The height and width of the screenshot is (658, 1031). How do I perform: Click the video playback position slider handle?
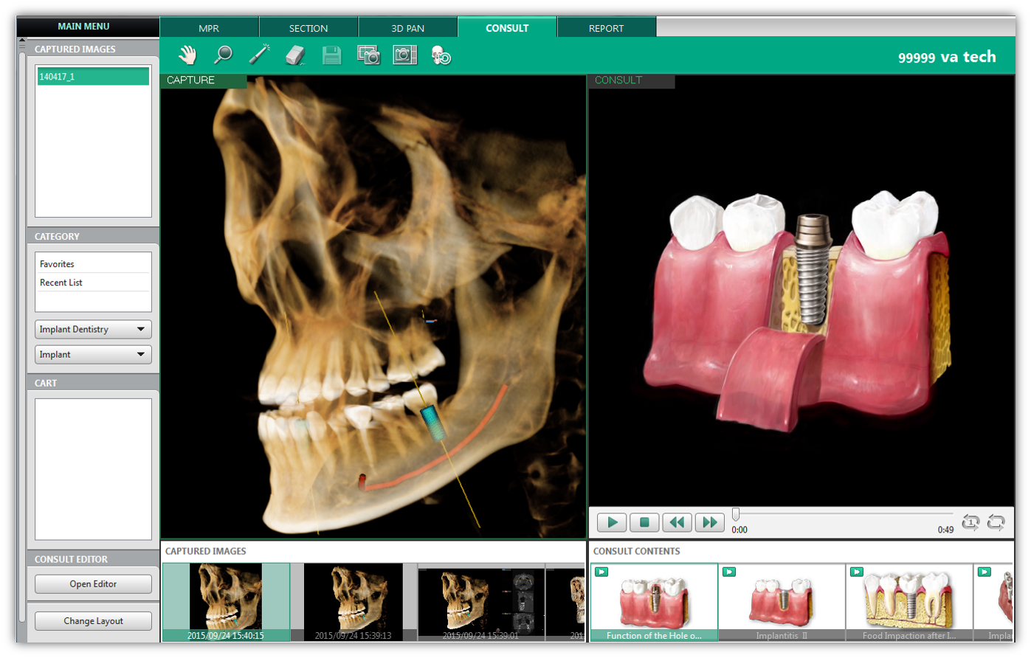point(736,514)
